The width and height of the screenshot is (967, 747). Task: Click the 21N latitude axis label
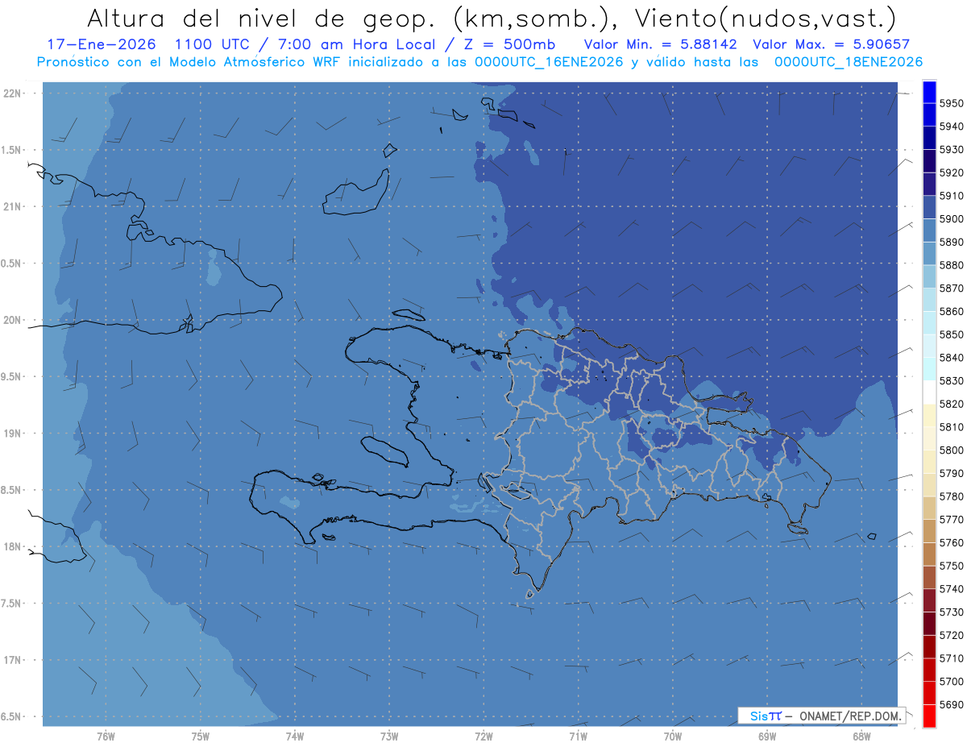coord(12,207)
